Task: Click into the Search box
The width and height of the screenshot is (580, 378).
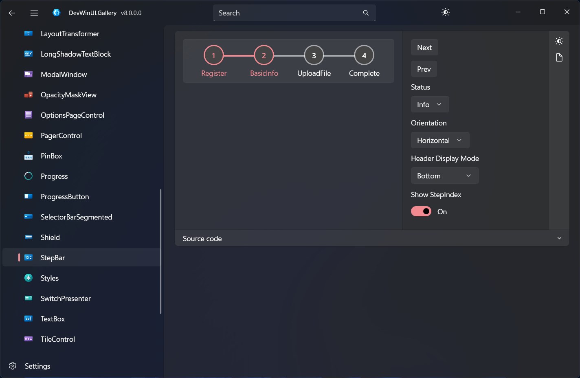Action: pyautogui.click(x=294, y=13)
